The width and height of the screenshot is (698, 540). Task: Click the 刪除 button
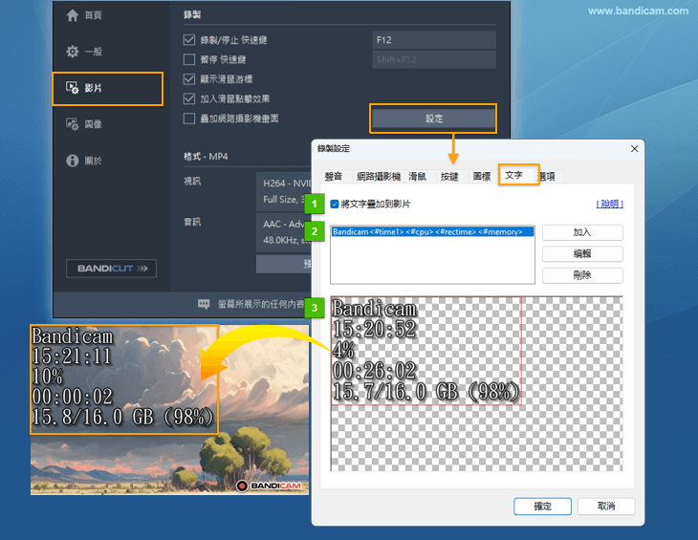tap(582, 275)
